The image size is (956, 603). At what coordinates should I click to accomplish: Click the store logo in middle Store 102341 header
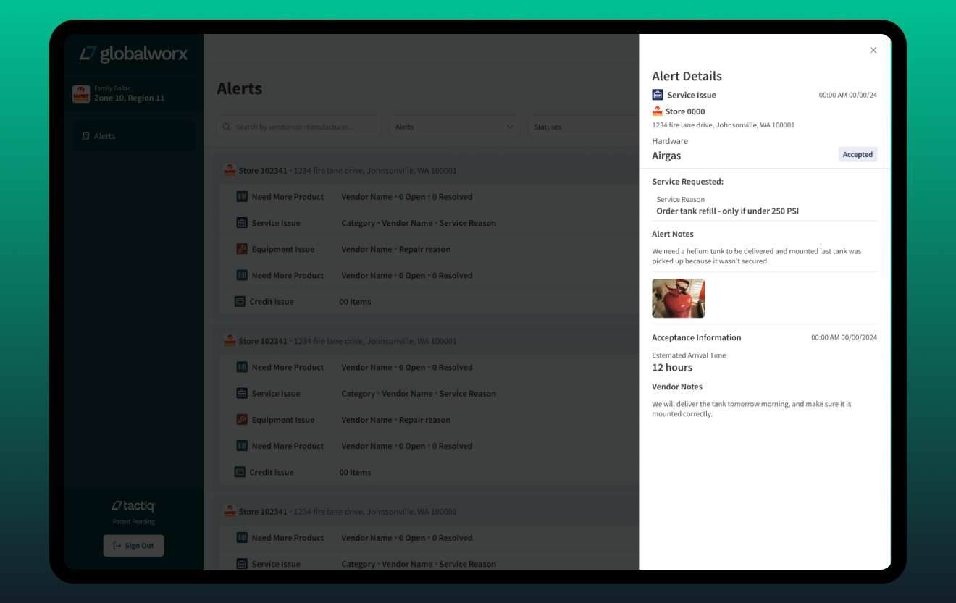(230, 341)
